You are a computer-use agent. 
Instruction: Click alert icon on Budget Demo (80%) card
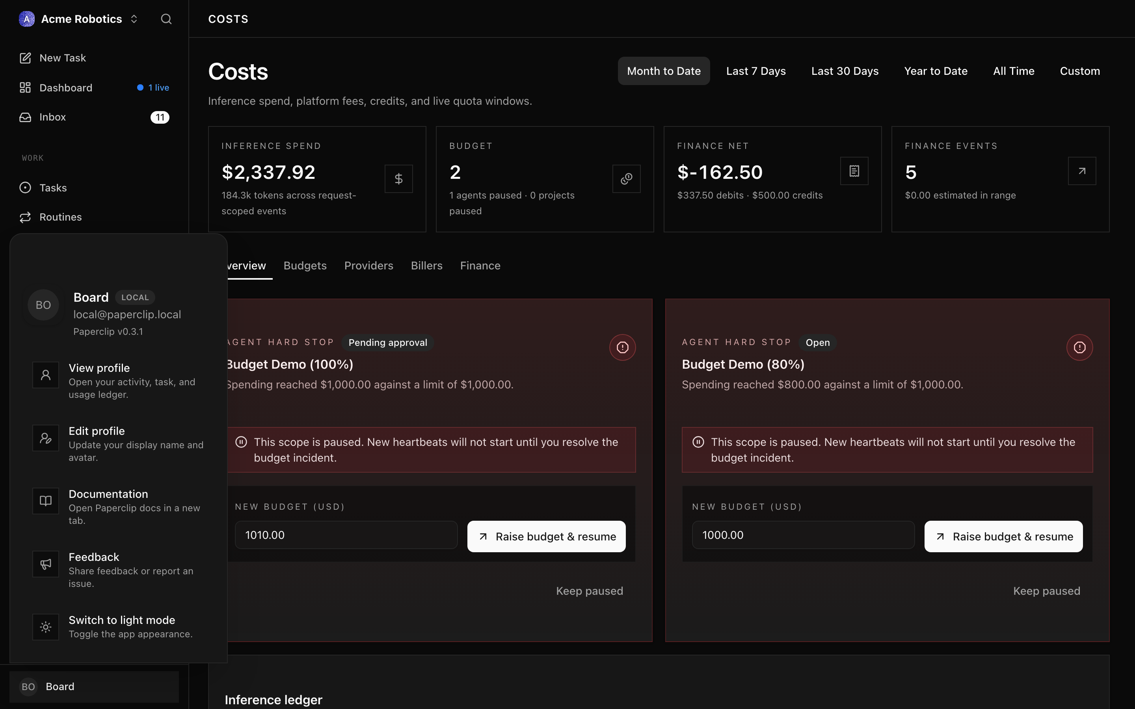click(1080, 347)
